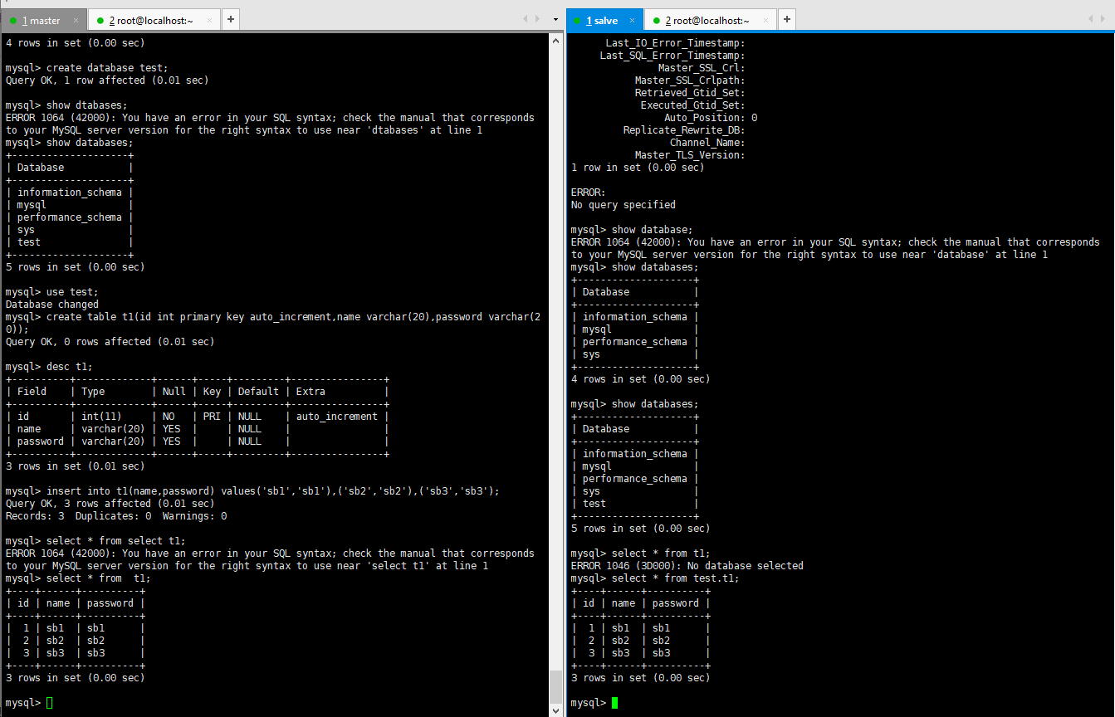Screen dimensions: 1115x717
Task: Click the right pane's previous-tab arrow
Action: tap(1092, 19)
